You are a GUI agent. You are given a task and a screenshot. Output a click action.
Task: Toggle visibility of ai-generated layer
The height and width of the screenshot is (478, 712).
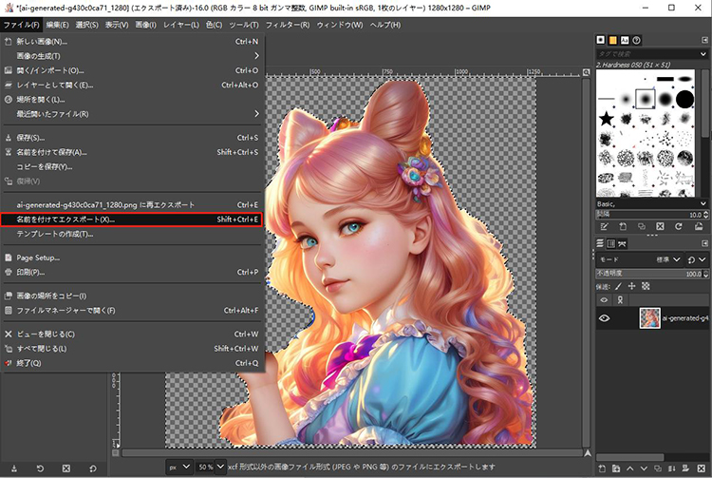point(604,318)
